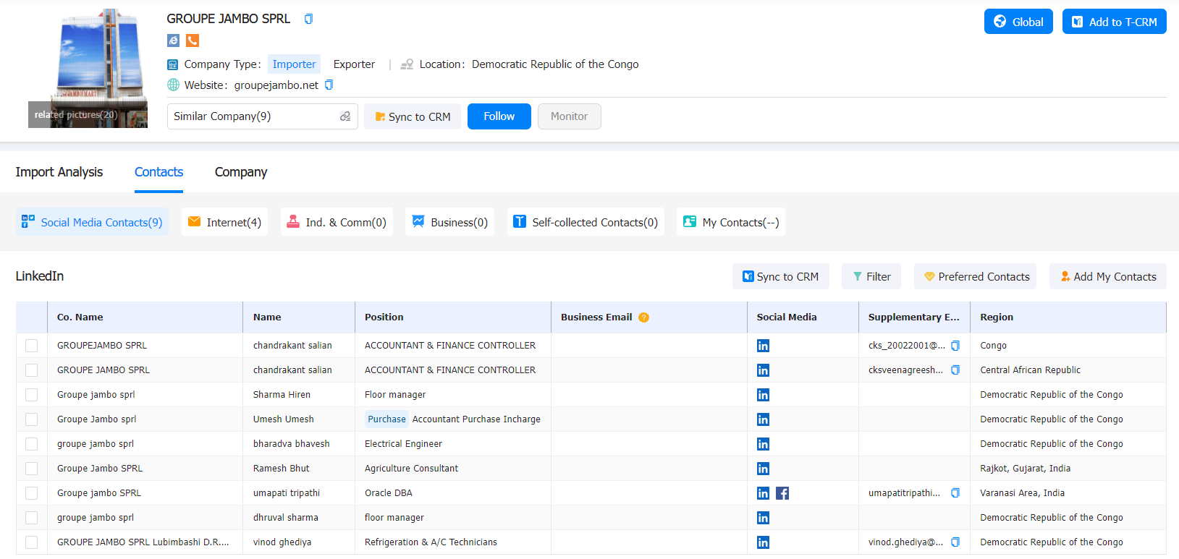Open LinkedIn profile for umapati tripathi
Screen dimensions: 1179x559
click(763, 493)
